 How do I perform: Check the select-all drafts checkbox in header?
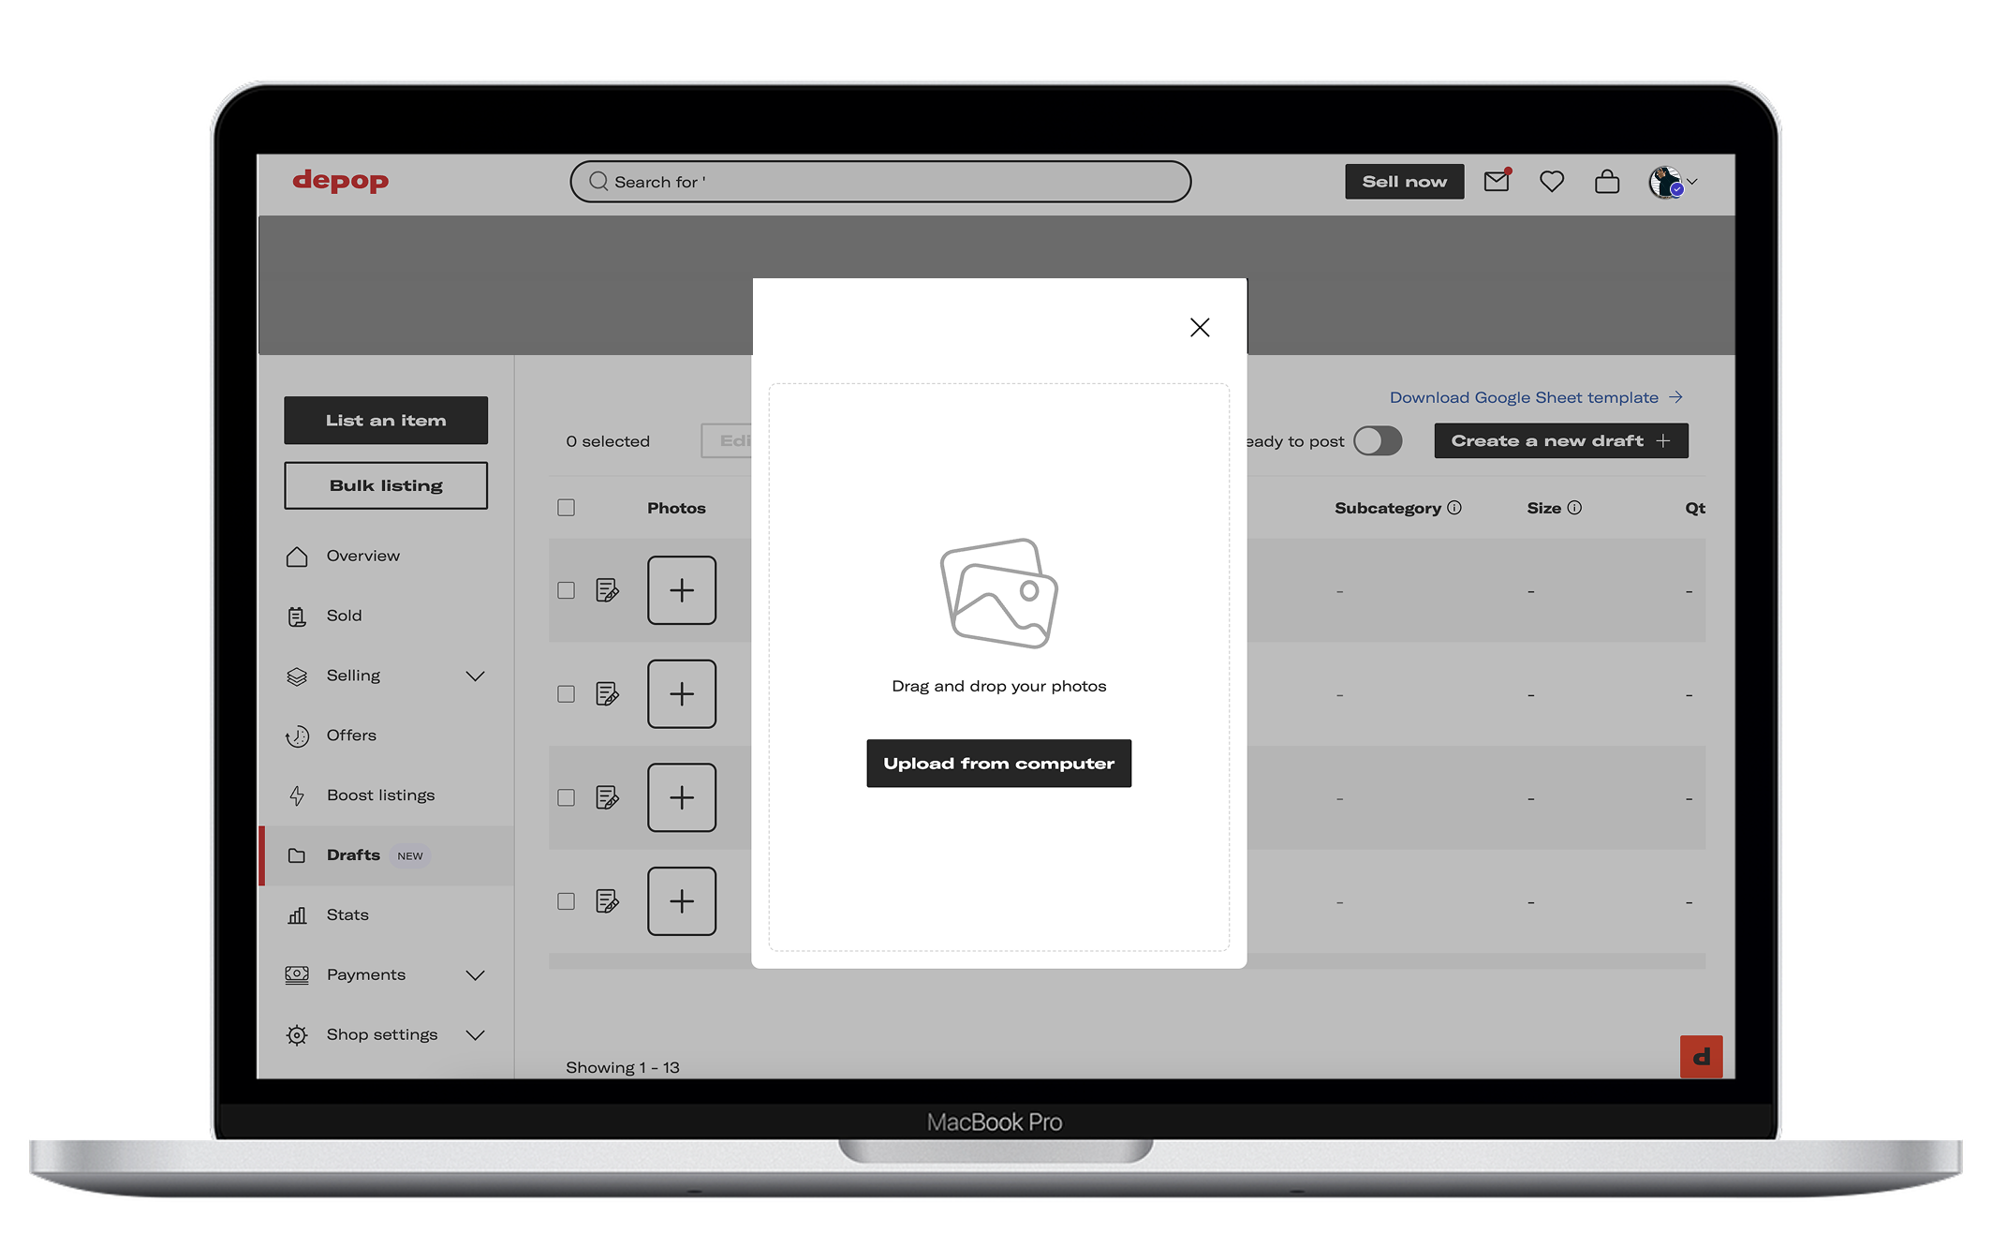(566, 508)
